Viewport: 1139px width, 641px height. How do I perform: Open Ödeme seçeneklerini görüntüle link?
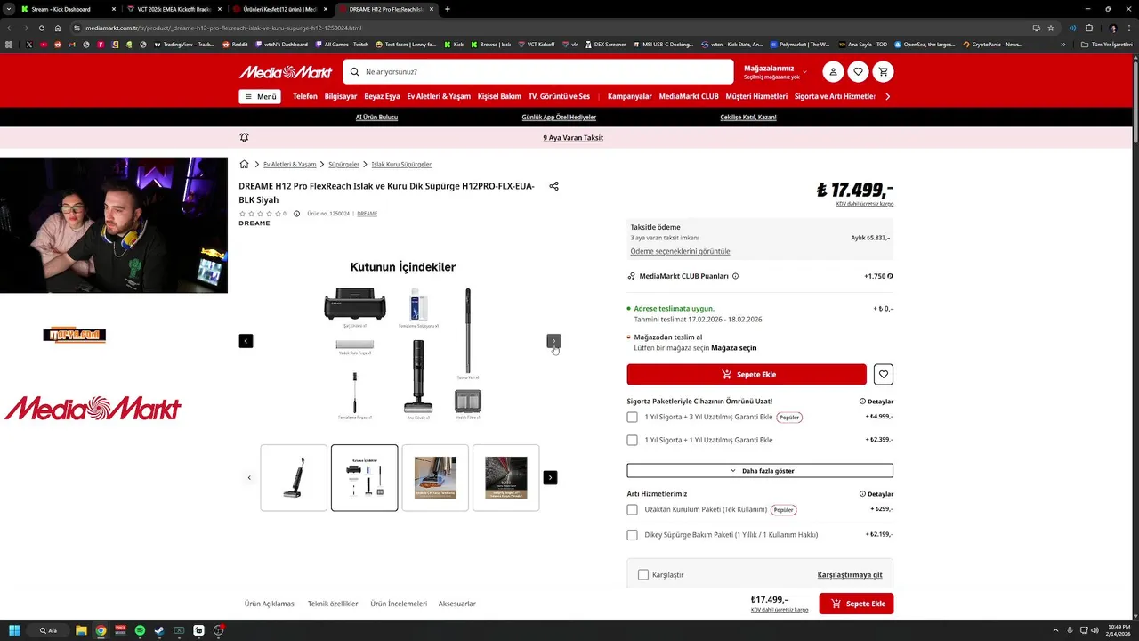(680, 252)
